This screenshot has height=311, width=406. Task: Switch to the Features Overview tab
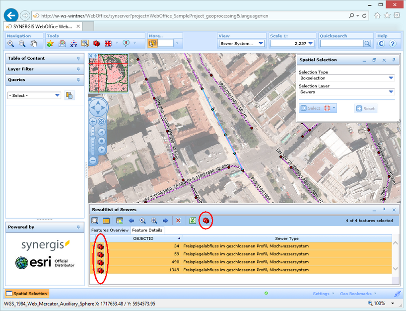pos(109,231)
